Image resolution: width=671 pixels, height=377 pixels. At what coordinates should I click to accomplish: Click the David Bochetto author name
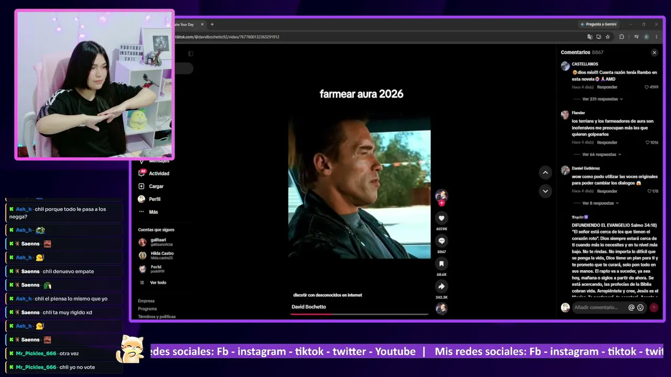coord(309,307)
